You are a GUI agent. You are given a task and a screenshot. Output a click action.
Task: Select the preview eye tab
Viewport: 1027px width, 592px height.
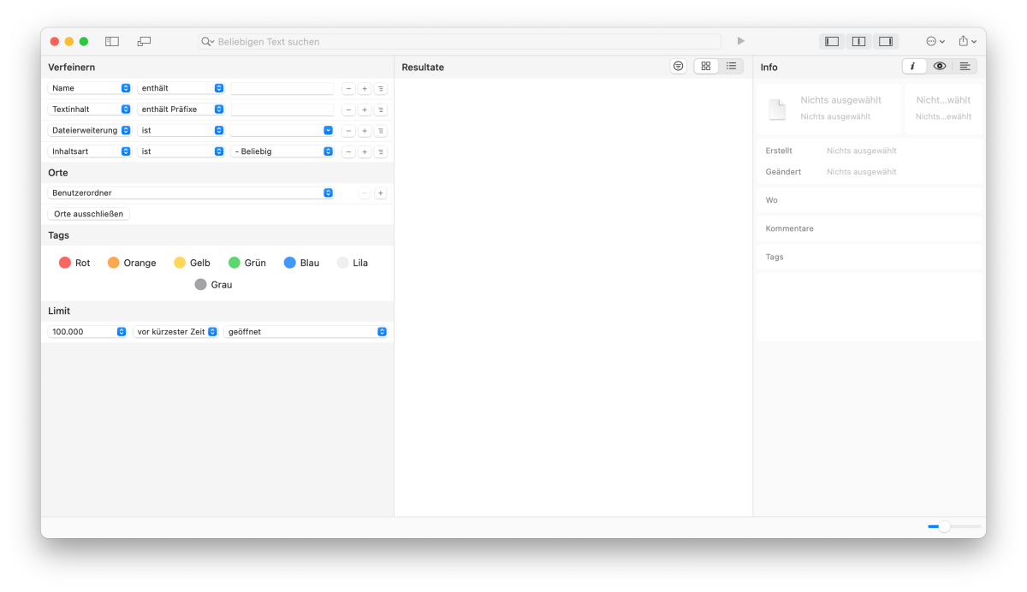point(940,66)
